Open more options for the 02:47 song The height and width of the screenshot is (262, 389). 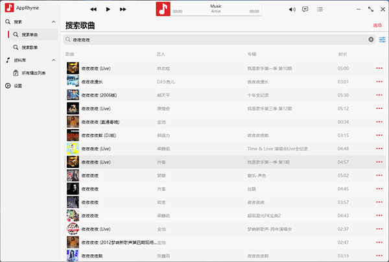[379, 243]
